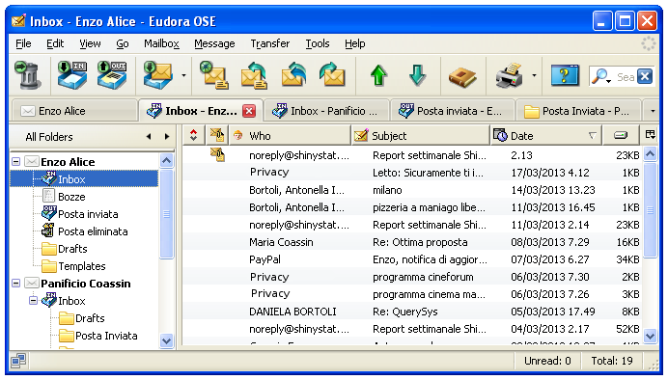Image resolution: width=668 pixels, height=380 pixels.
Task: Select the 'programma cineforum' message
Action: click(x=413, y=277)
